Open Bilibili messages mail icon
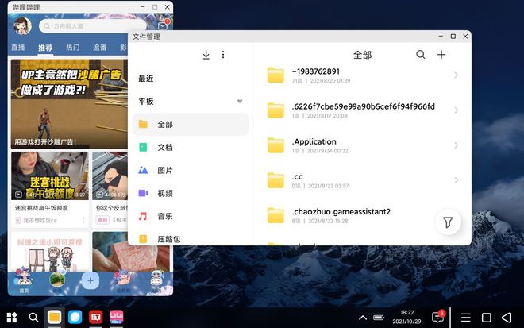Screen dimensions: 524x328 [163, 25]
